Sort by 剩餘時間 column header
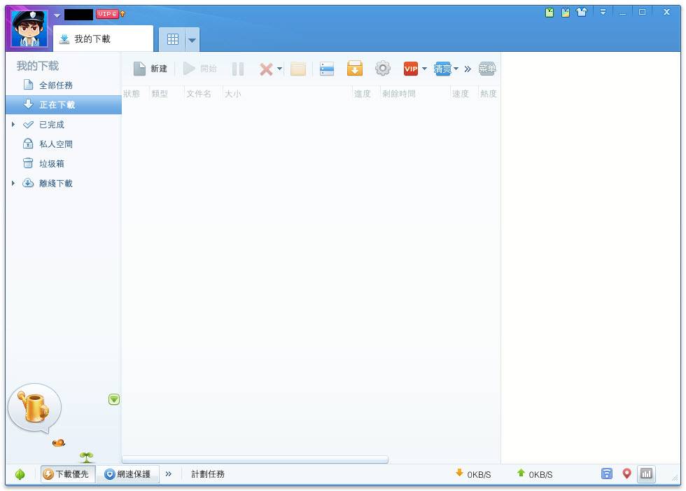This screenshot has height=491, width=686. (398, 94)
